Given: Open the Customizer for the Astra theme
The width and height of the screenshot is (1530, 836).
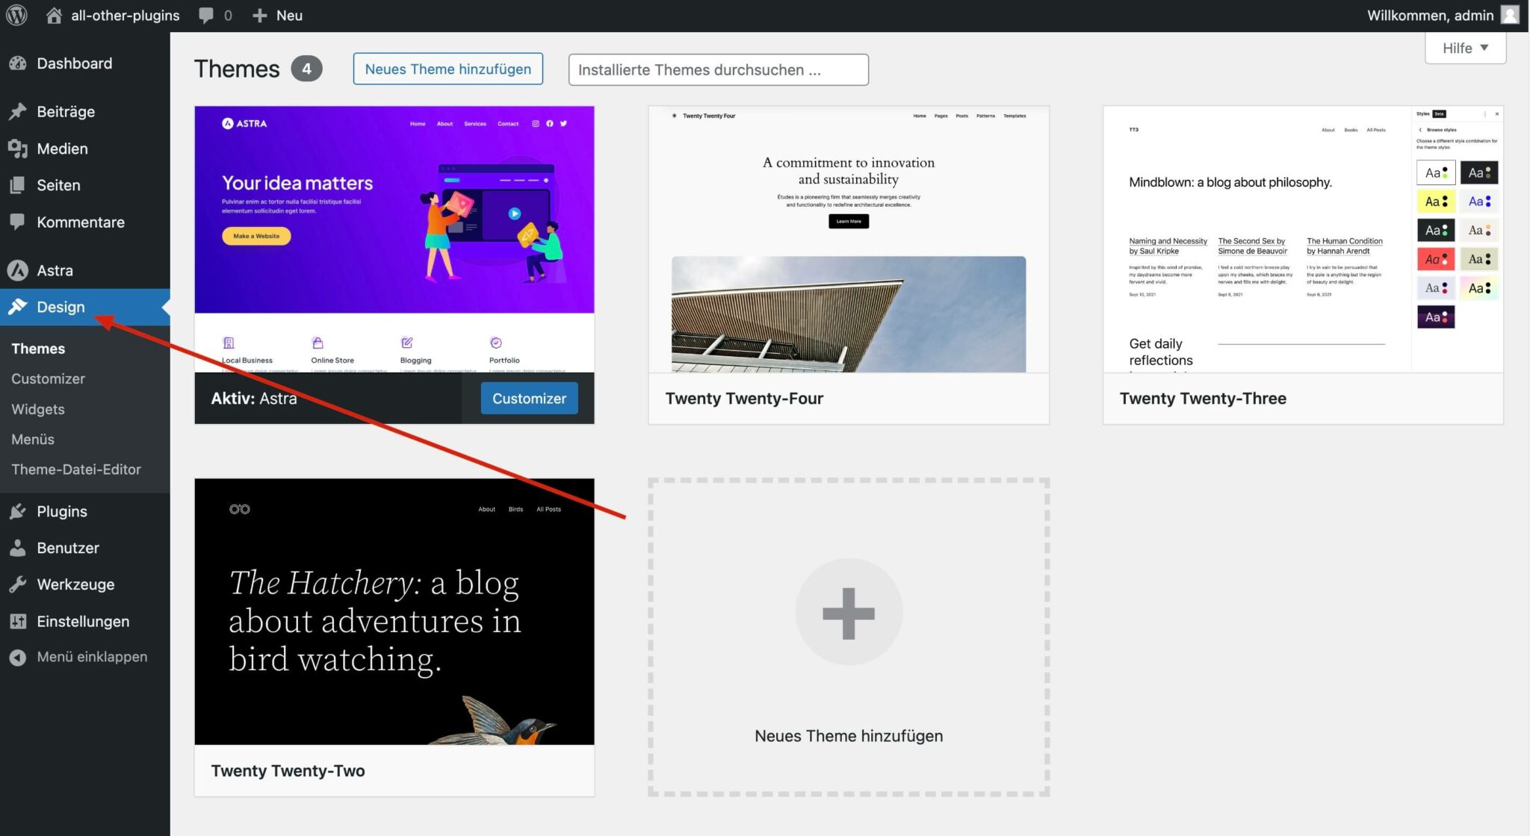Looking at the screenshot, I should (529, 398).
